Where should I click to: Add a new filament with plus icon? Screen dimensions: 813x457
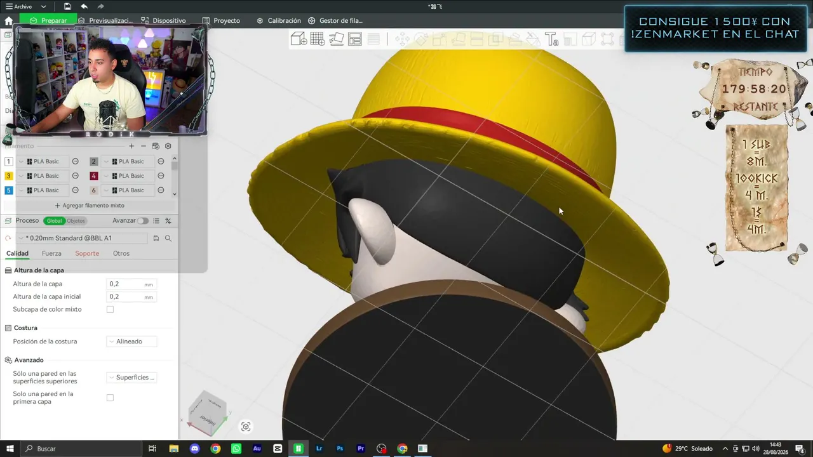pyautogui.click(x=131, y=146)
